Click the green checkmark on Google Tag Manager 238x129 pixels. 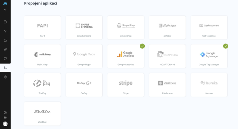(x=225, y=46)
